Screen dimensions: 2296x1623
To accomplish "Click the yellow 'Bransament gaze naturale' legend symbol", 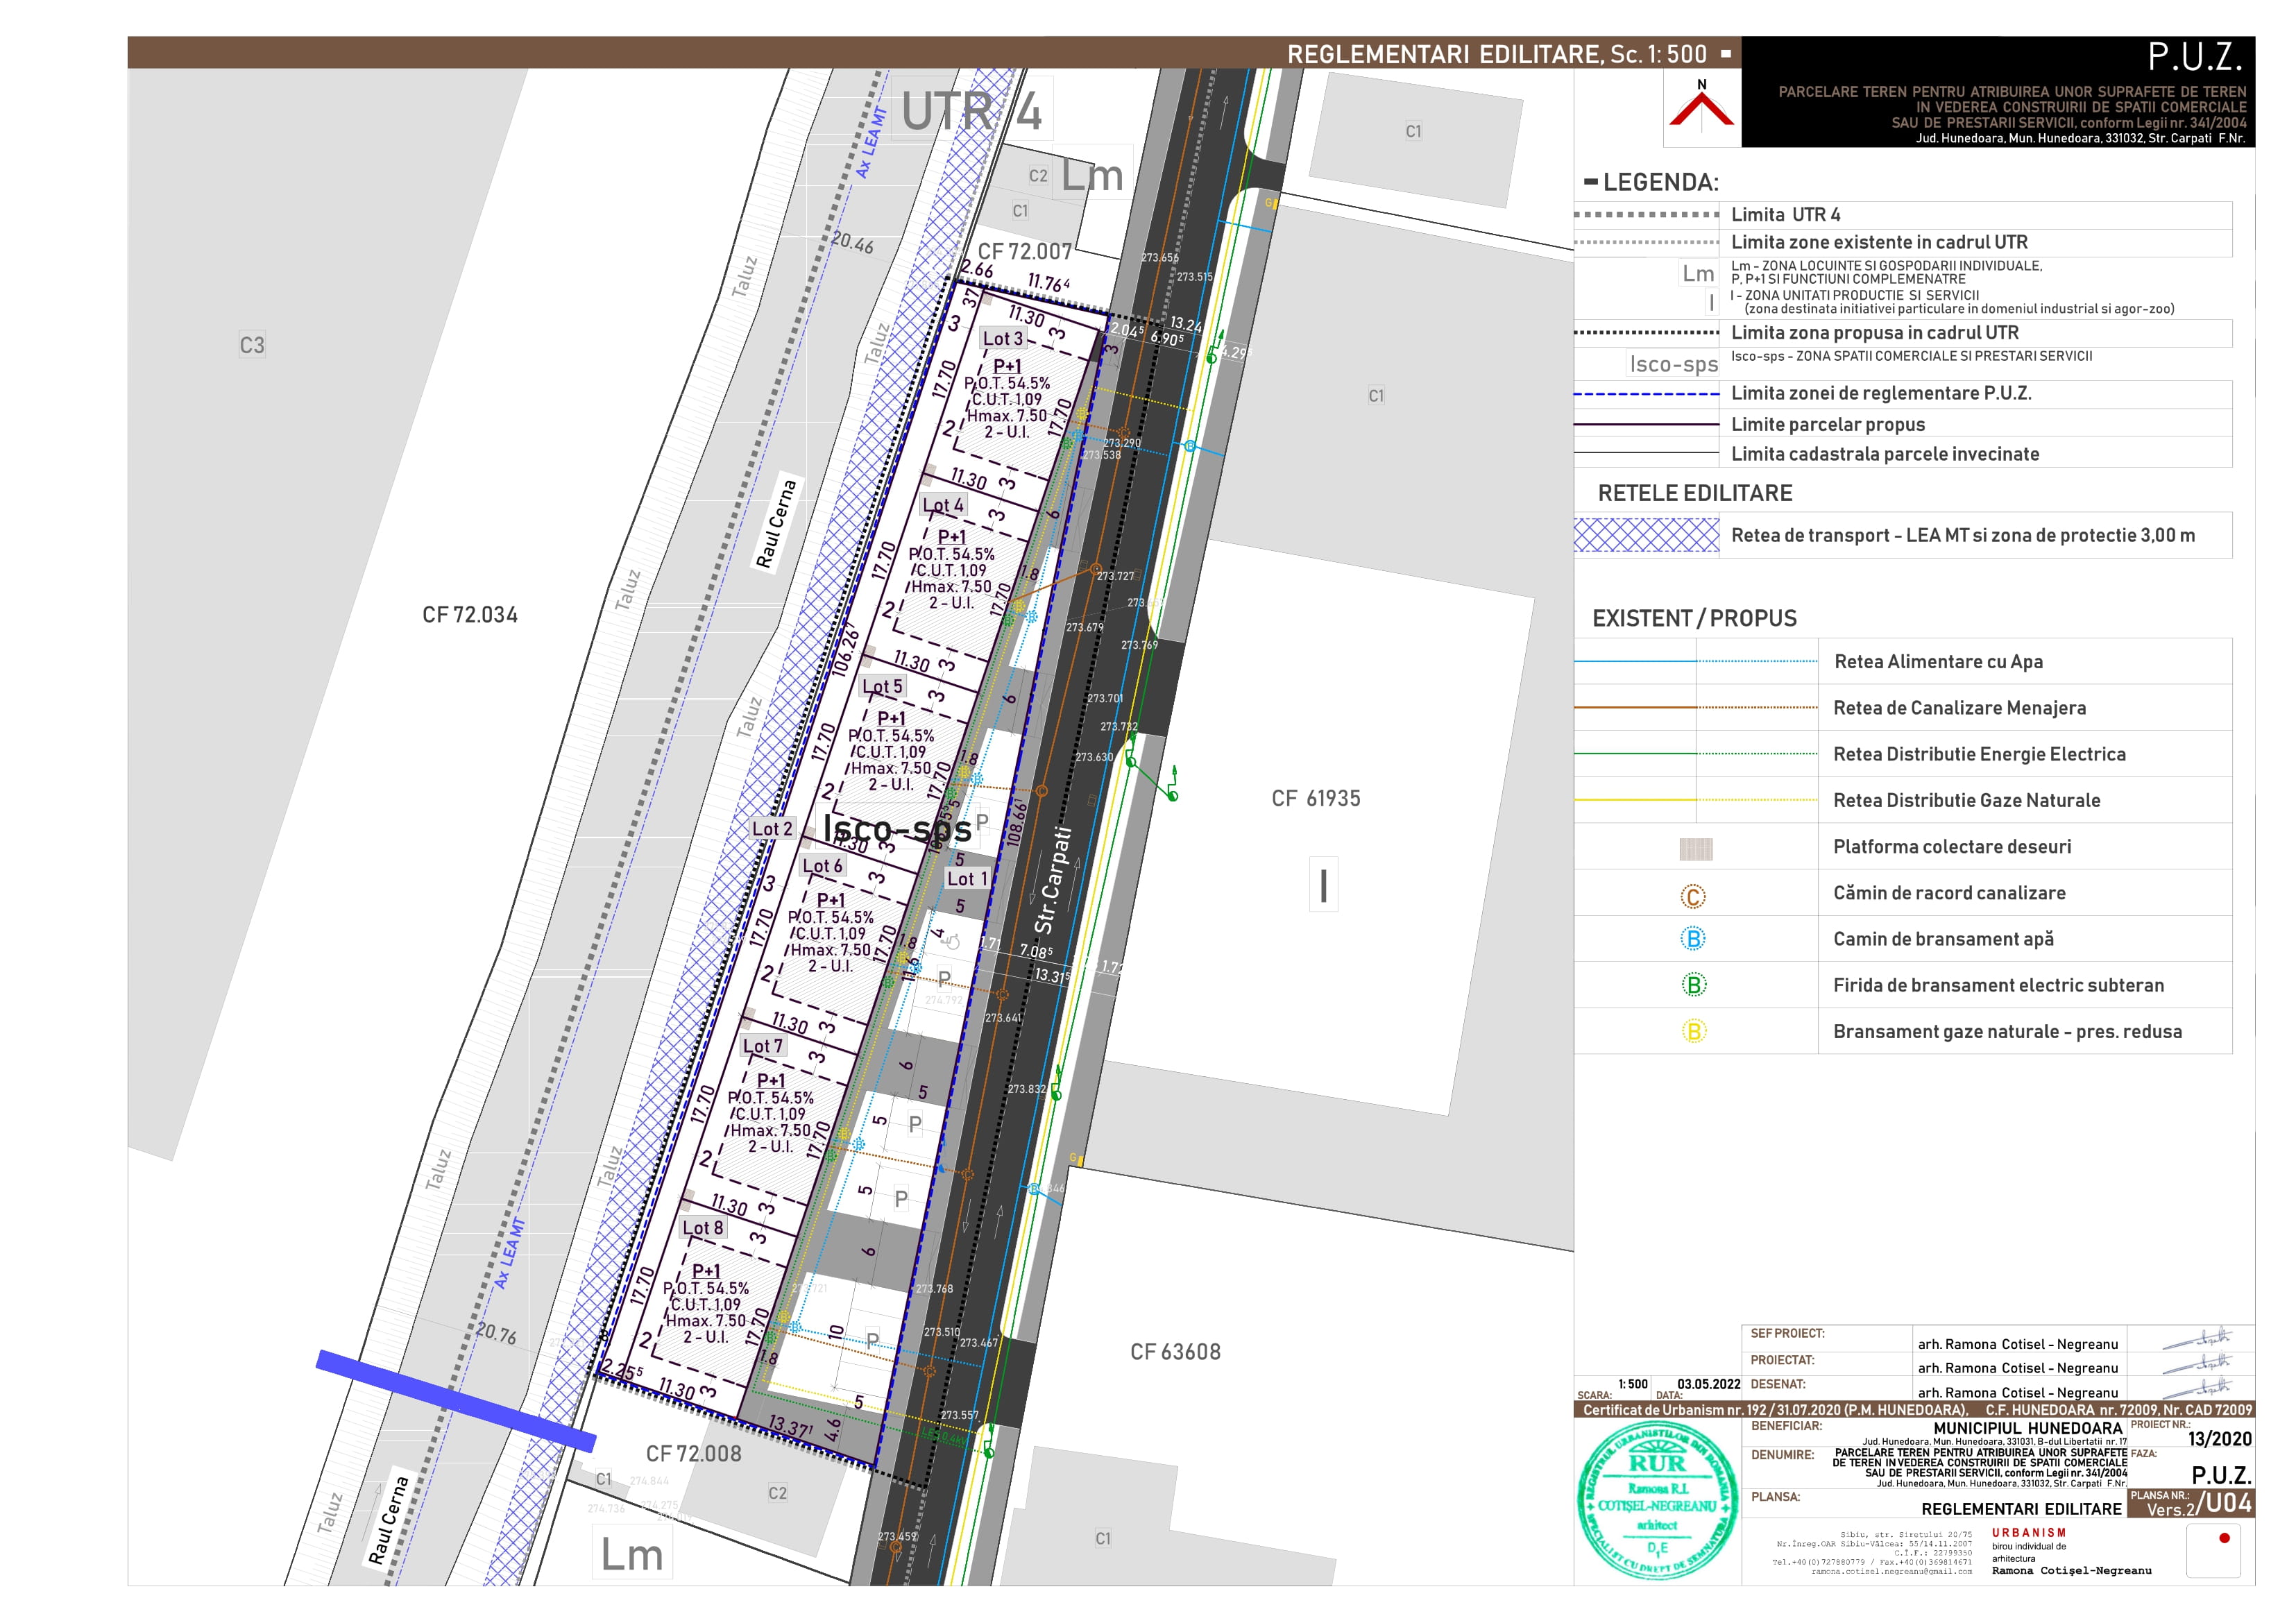I will tap(1692, 1031).
